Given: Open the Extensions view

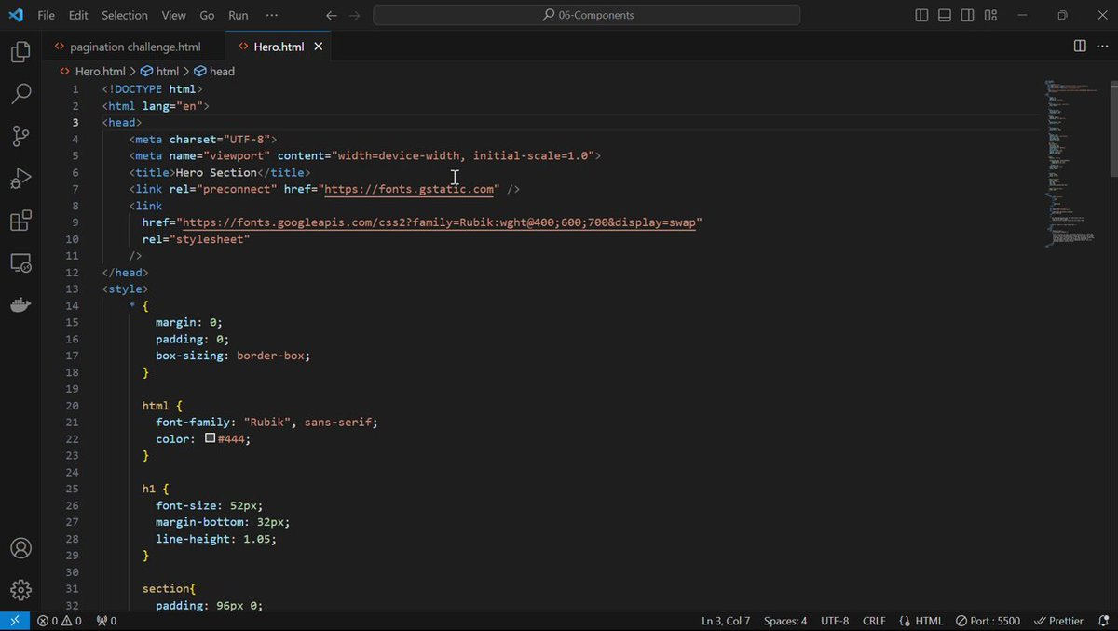Looking at the screenshot, I should click(x=20, y=221).
